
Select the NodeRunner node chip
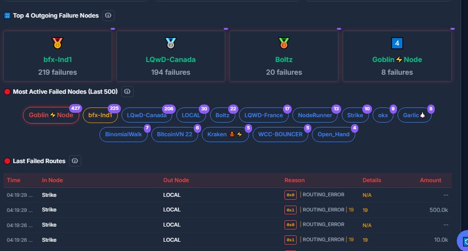click(x=315, y=115)
